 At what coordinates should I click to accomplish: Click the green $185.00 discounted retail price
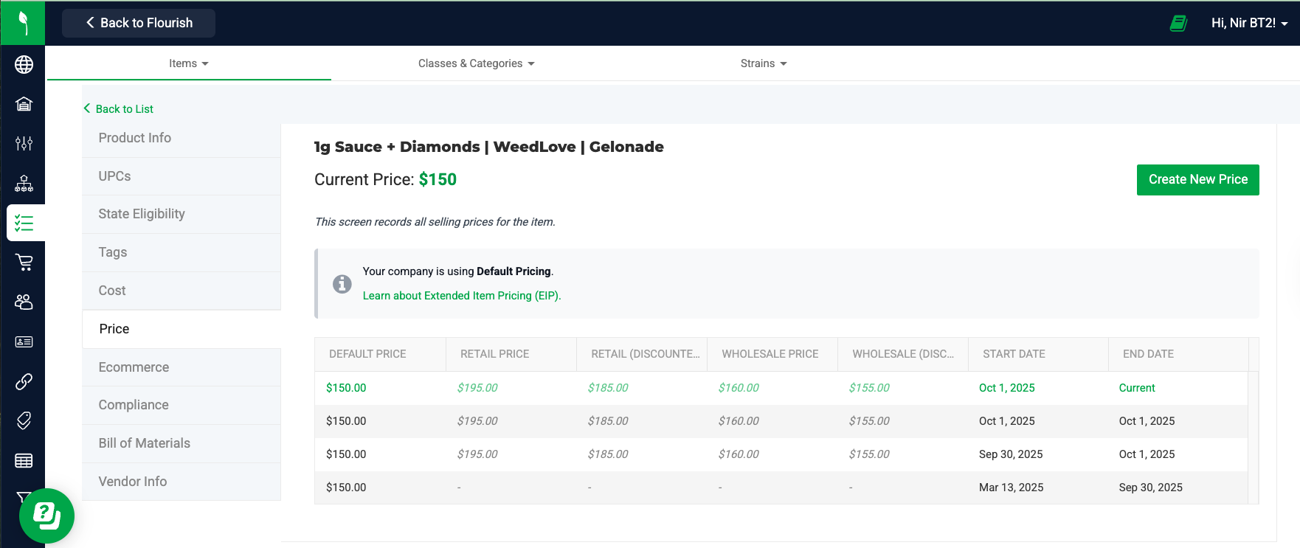tap(608, 388)
